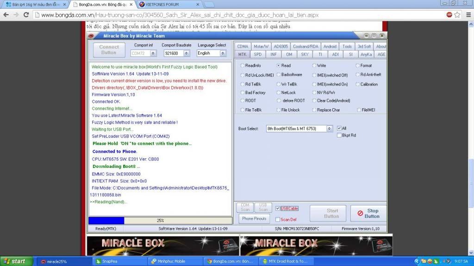Select Rd Anti-theft radio option

pos(358,74)
